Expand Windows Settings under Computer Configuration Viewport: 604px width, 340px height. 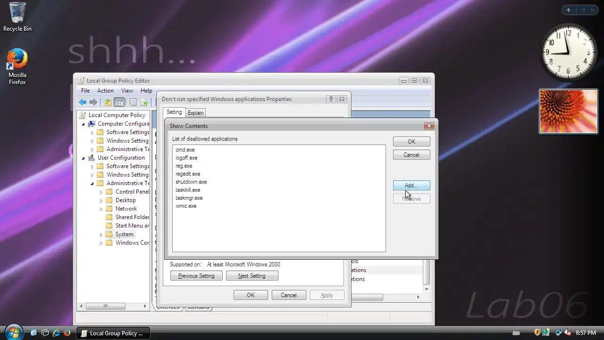(92, 141)
